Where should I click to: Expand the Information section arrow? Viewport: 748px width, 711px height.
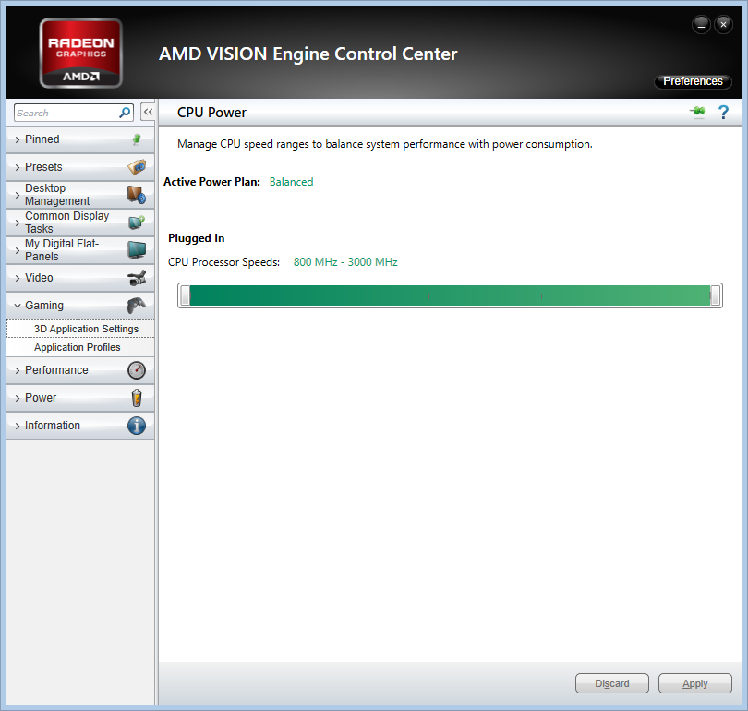(18, 426)
